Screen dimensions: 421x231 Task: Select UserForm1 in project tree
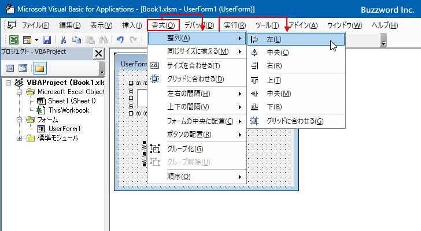tap(64, 129)
